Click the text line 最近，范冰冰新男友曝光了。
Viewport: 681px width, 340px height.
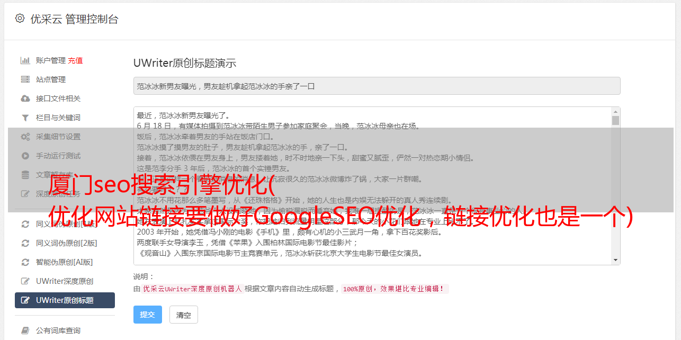(183, 115)
